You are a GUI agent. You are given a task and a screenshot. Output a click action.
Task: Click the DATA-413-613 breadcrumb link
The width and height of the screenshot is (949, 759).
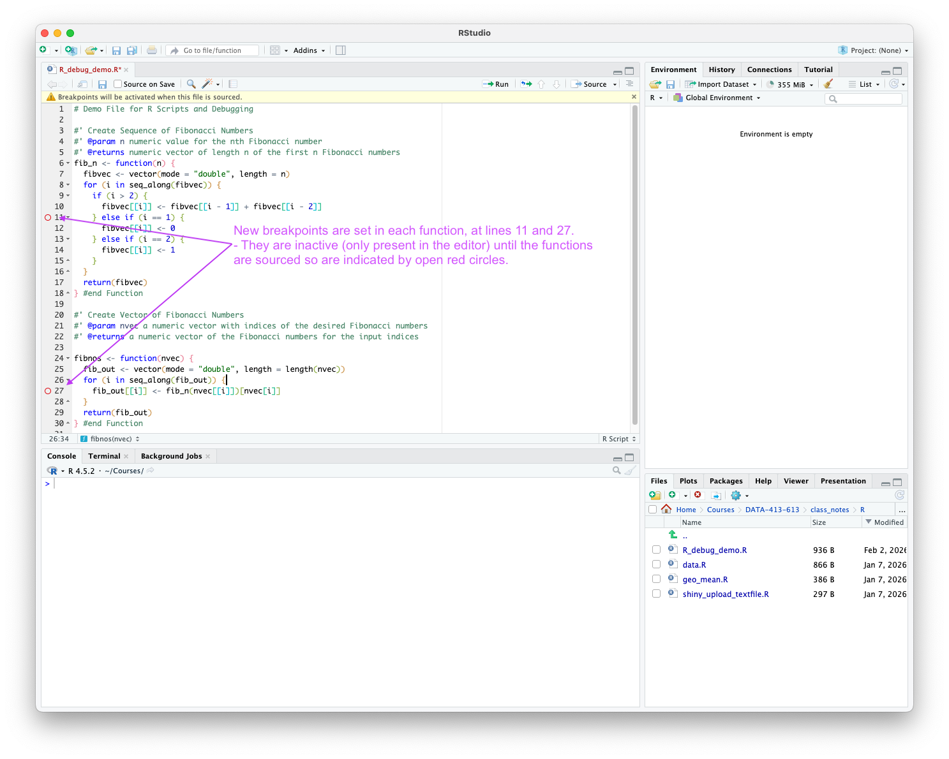point(772,510)
